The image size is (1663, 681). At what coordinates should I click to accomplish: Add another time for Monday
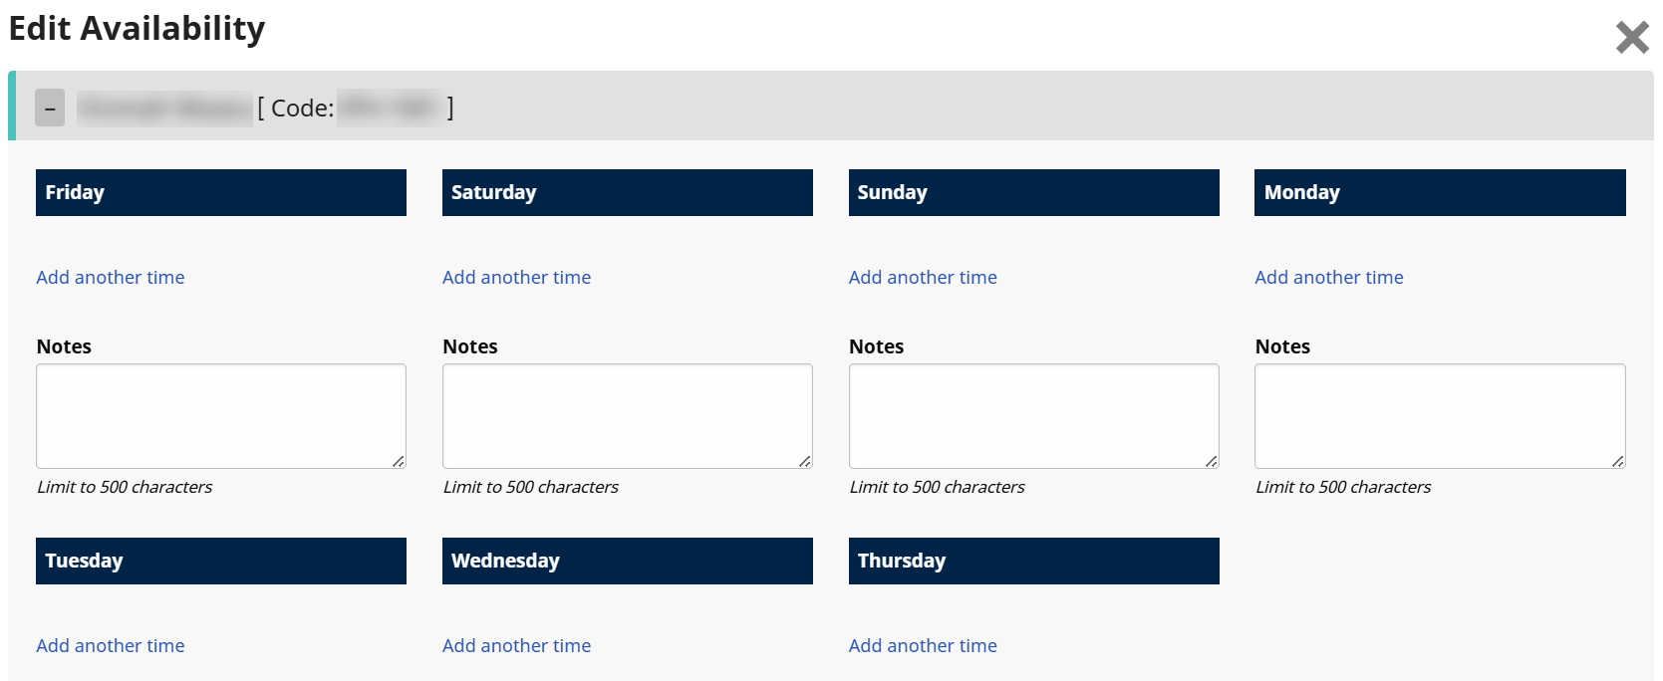(1328, 278)
